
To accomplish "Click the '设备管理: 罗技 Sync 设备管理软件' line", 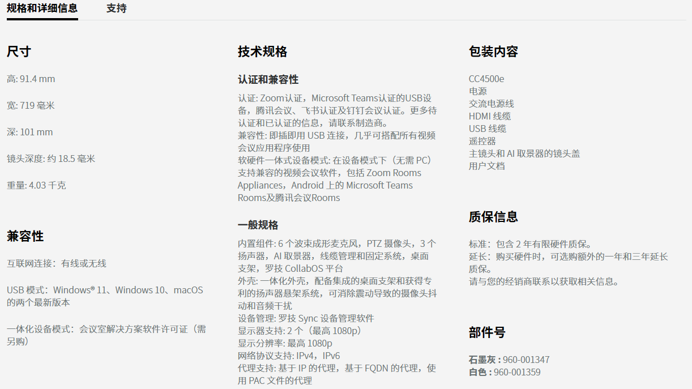I will click(x=306, y=319).
